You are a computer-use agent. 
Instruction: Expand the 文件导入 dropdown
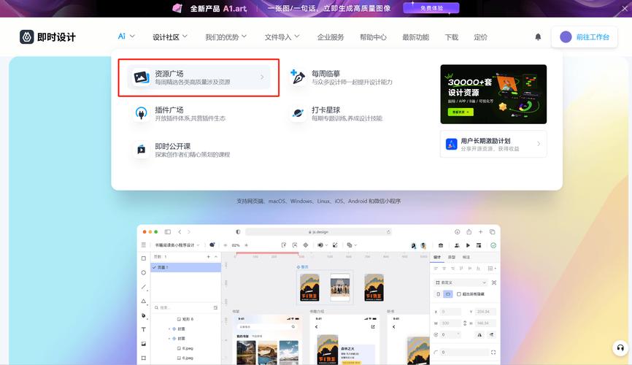(x=282, y=37)
